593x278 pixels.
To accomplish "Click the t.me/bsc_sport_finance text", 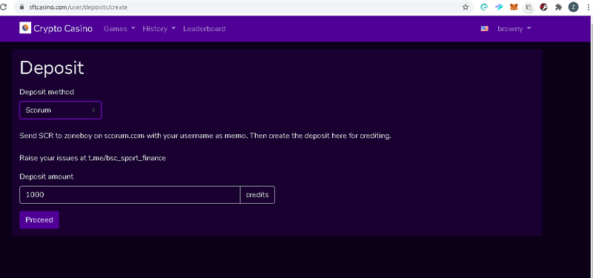I will (127, 158).
